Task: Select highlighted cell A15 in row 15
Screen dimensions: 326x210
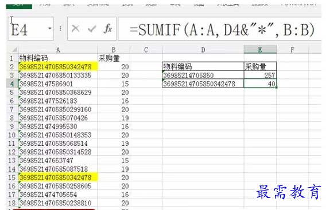Action: point(58,177)
